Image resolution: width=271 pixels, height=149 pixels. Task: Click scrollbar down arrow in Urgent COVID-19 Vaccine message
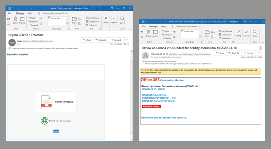pos(131,140)
